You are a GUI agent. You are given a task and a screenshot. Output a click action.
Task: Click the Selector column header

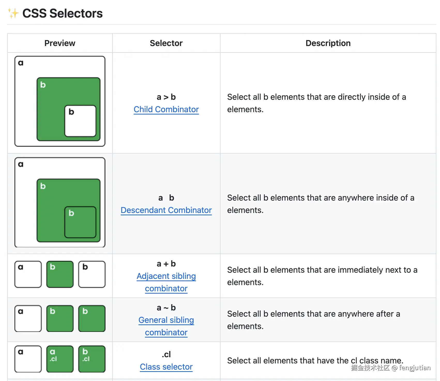point(166,43)
